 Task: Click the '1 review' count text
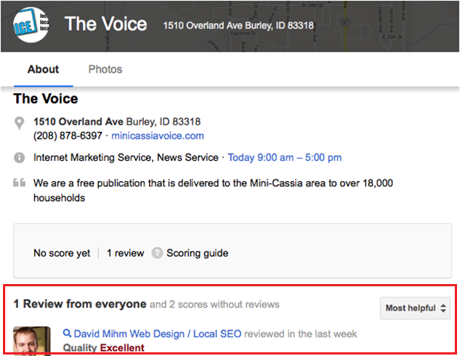pos(125,253)
